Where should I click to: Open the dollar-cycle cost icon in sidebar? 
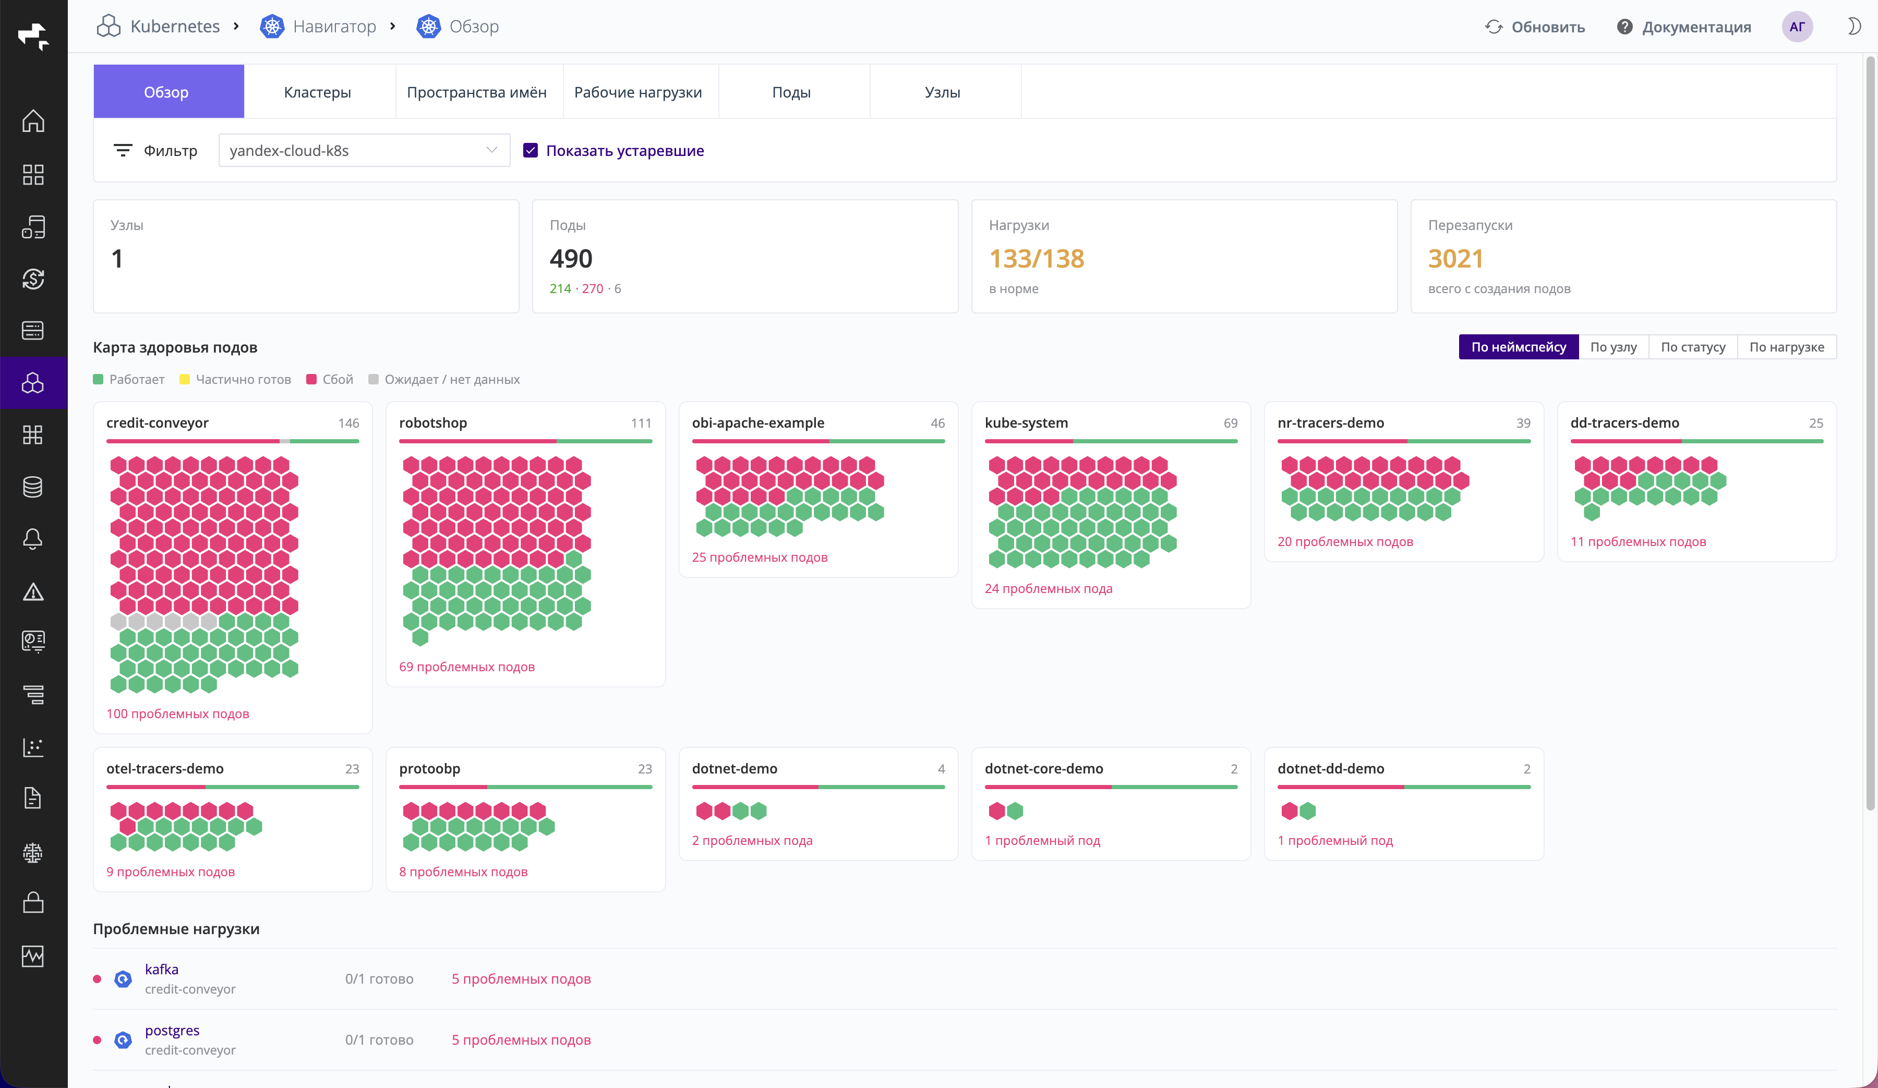coord(33,279)
